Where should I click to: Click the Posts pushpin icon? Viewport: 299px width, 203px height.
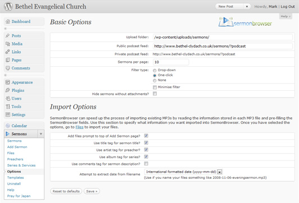point(8,35)
